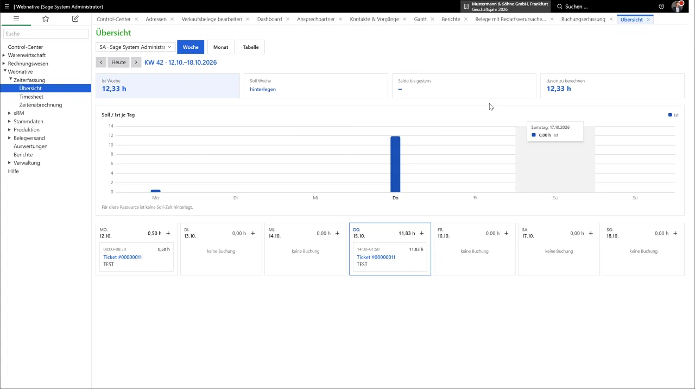Close the Verkaufsbelege bearbeiten tab
695x389 pixels.
coord(248,19)
